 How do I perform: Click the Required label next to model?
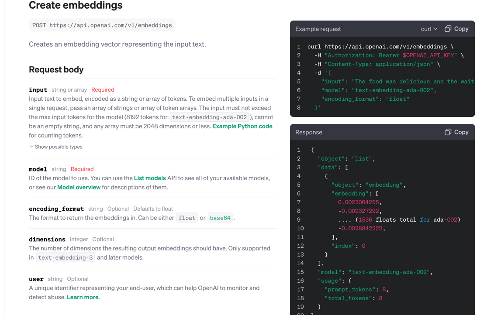point(82,169)
